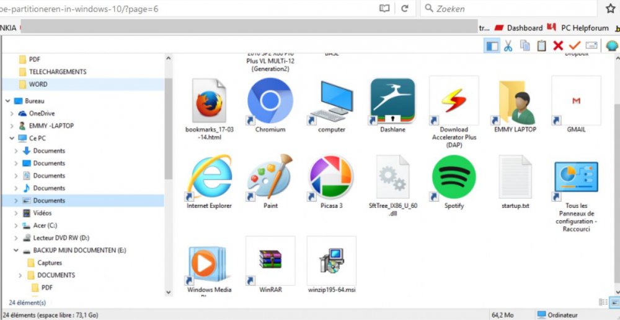The width and height of the screenshot is (620, 320).
Task: Expand the OneDrive tree node
Action: pyautogui.click(x=12, y=114)
